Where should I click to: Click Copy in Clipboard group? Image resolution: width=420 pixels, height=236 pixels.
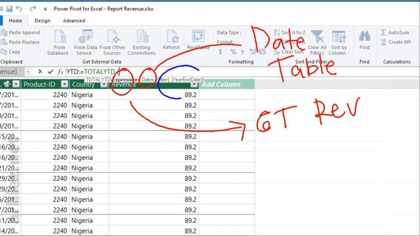10,52
